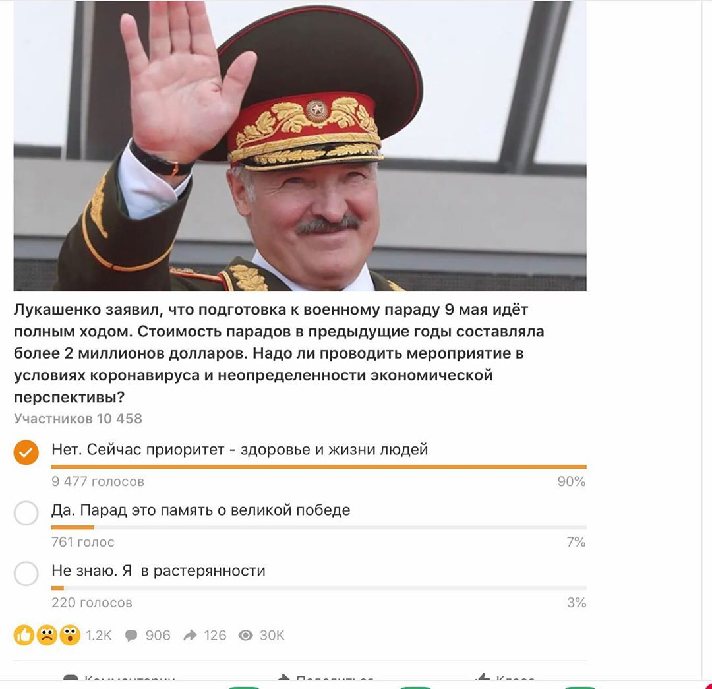712x689 pixels.
Task: Select 'Не знаю. Я в растерянности' option
Action: coord(26,574)
